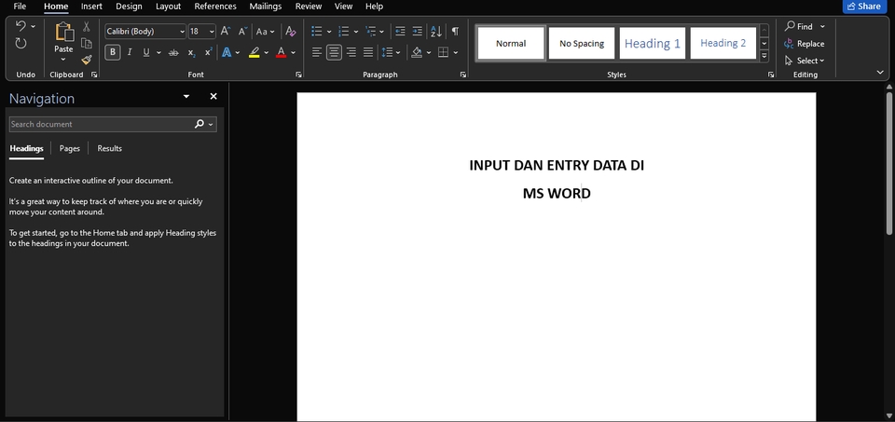Sort paragraphs A to Z icon

[436, 32]
